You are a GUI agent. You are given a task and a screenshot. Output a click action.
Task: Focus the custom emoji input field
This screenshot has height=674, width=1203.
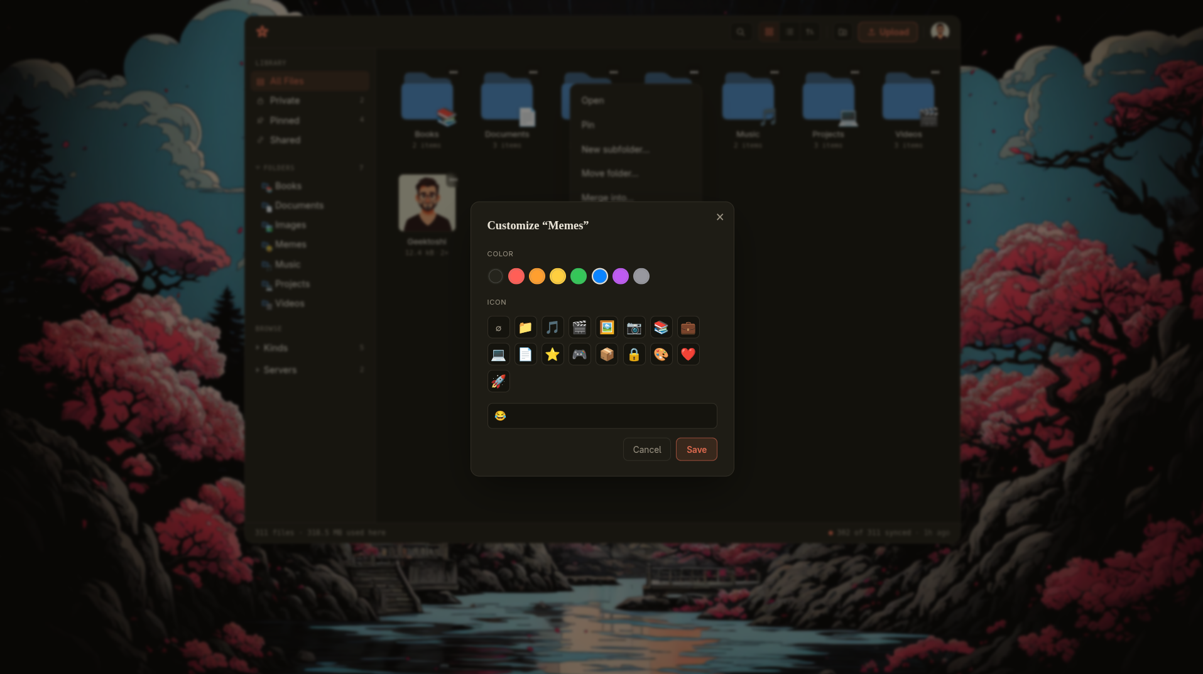[x=602, y=416]
